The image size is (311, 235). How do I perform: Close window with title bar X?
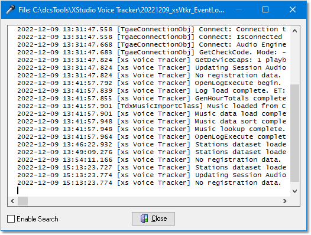coord(293,9)
